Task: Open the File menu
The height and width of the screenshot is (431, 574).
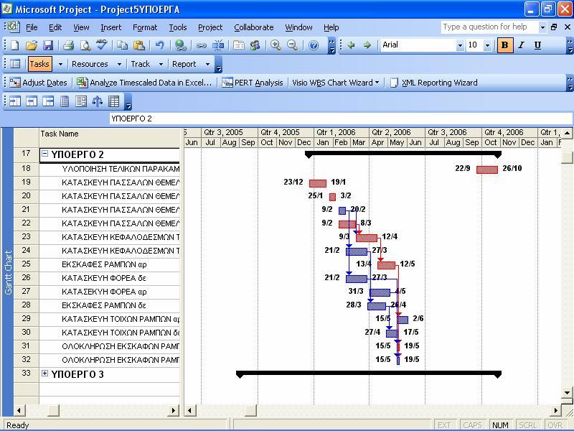Action: [32, 27]
